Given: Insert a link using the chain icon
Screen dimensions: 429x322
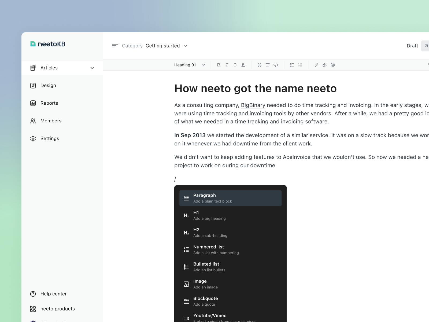Looking at the screenshot, I should click(316, 65).
